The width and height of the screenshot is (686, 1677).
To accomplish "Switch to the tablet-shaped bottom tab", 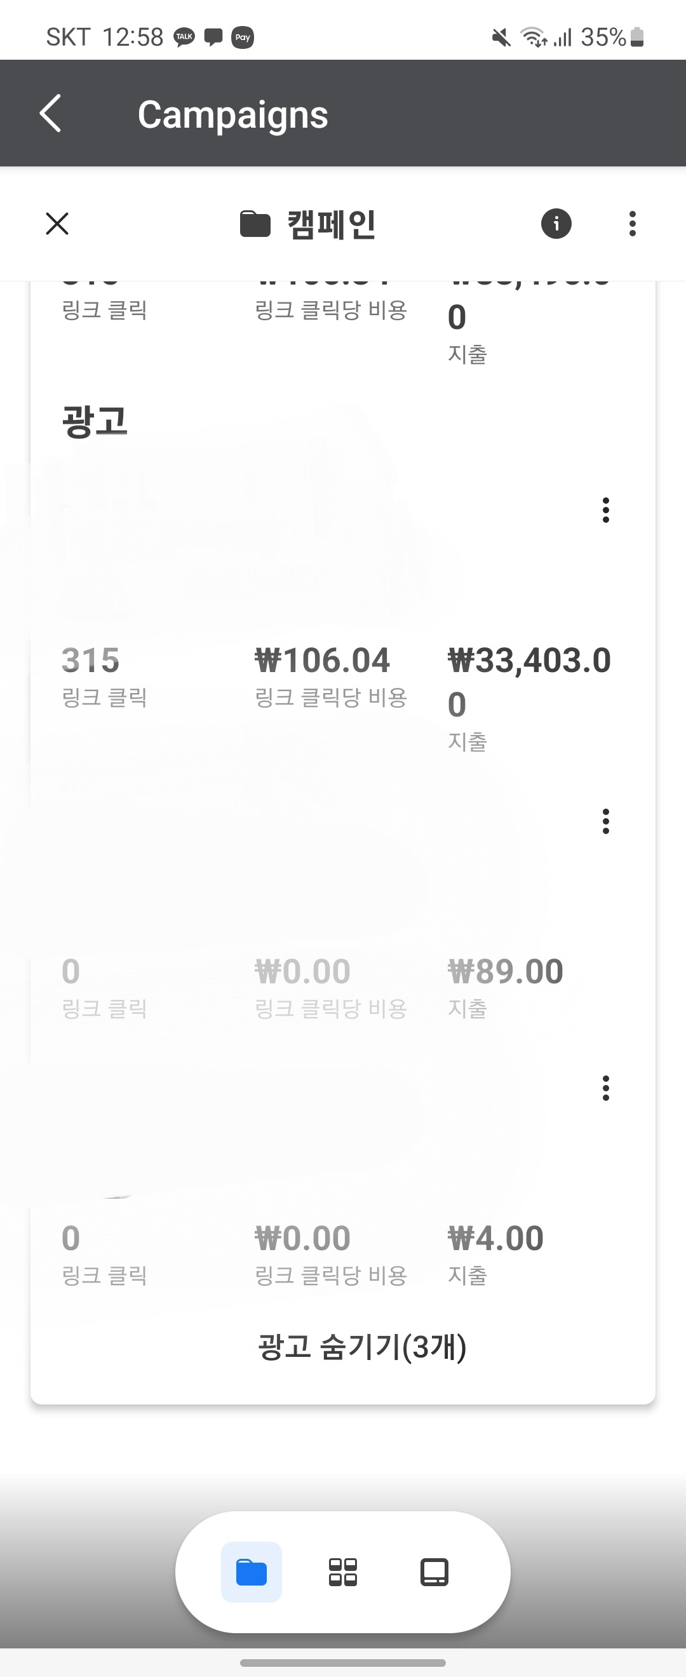I will tap(434, 1572).
